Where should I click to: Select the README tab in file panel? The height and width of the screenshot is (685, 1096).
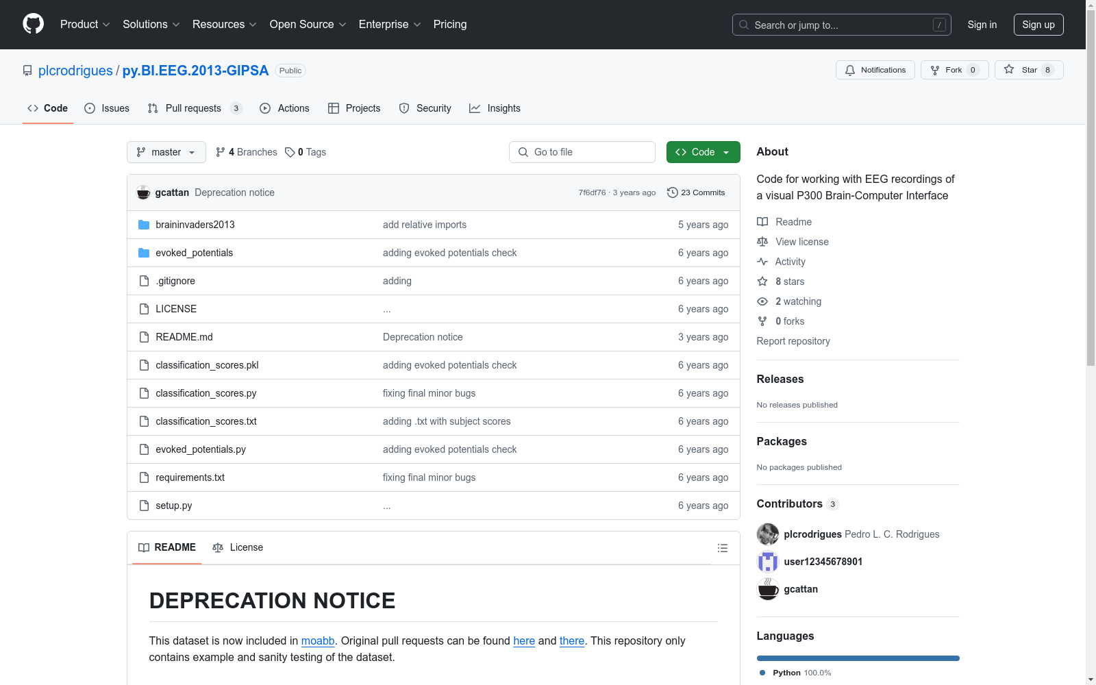(167, 547)
